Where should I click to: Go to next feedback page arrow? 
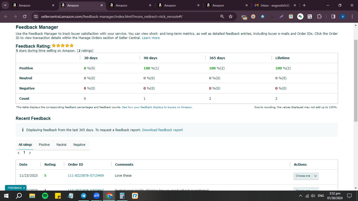coord(30,153)
